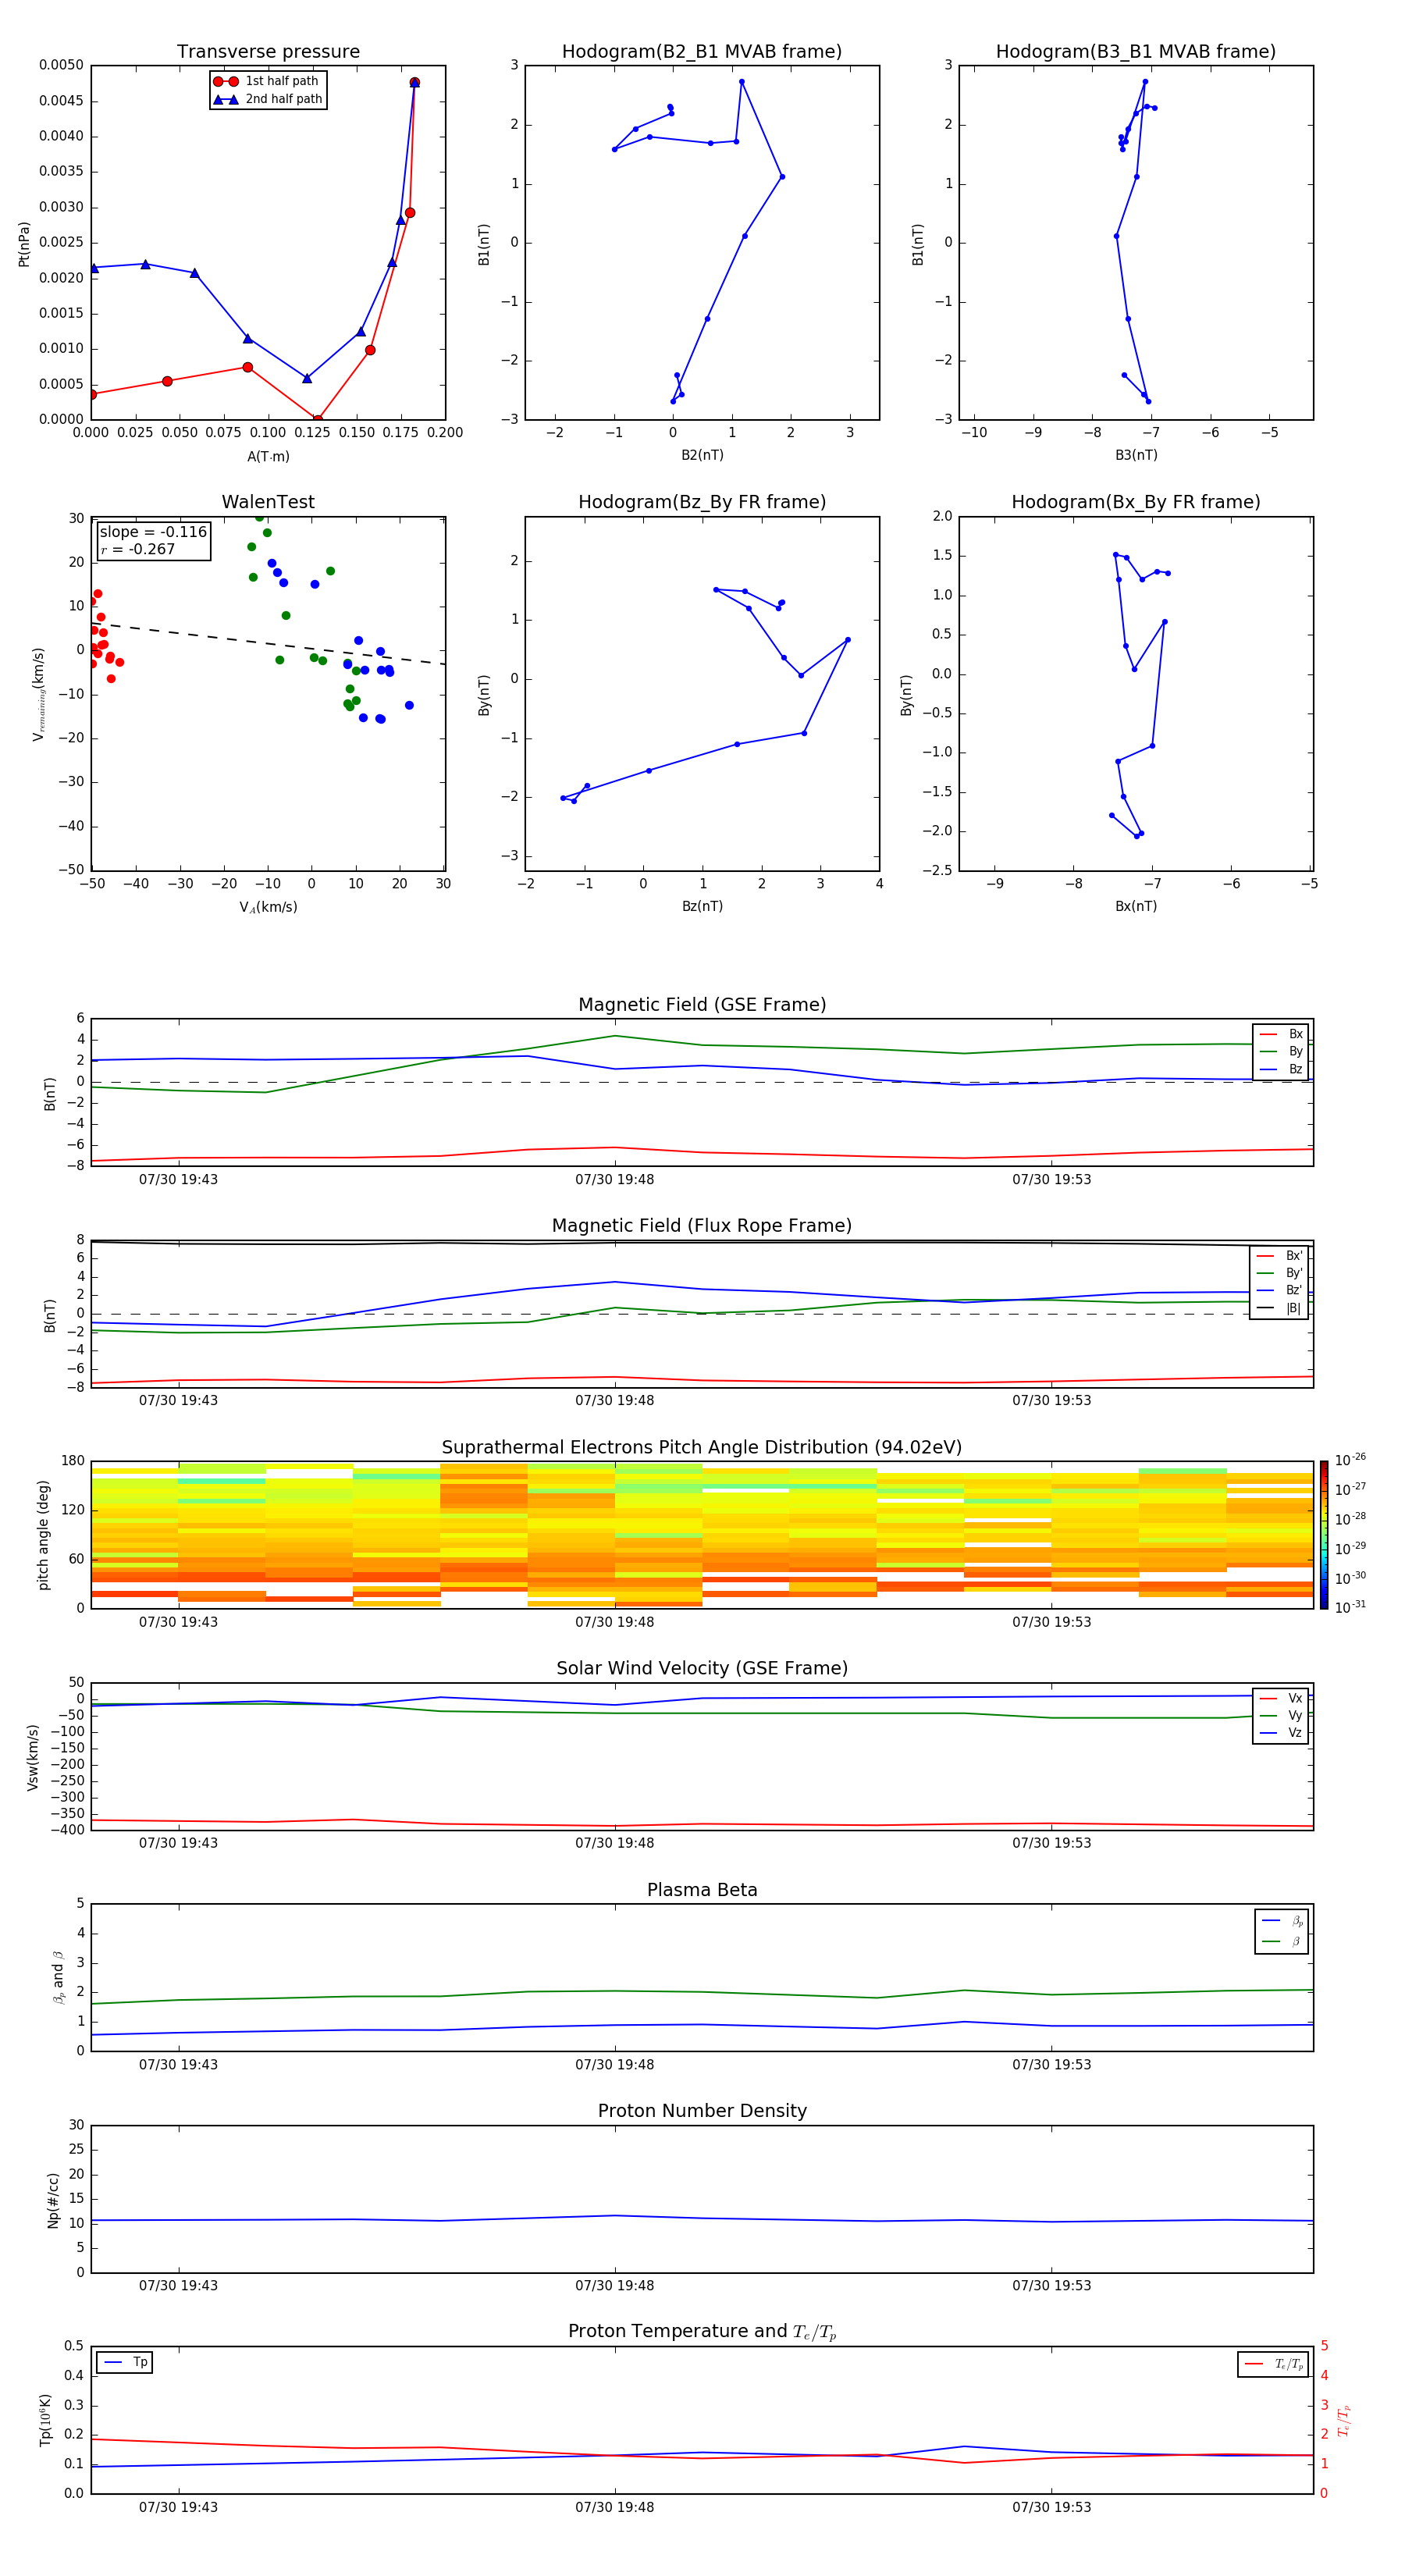Click '07/30 19:53' tick under Proton Number Density

point(1051,2286)
